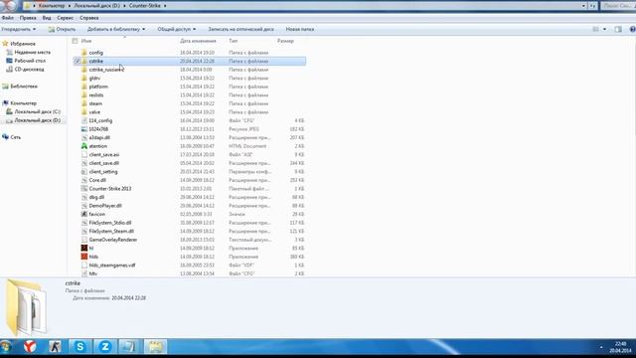Expand the address bar history dropdown

(583, 6)
